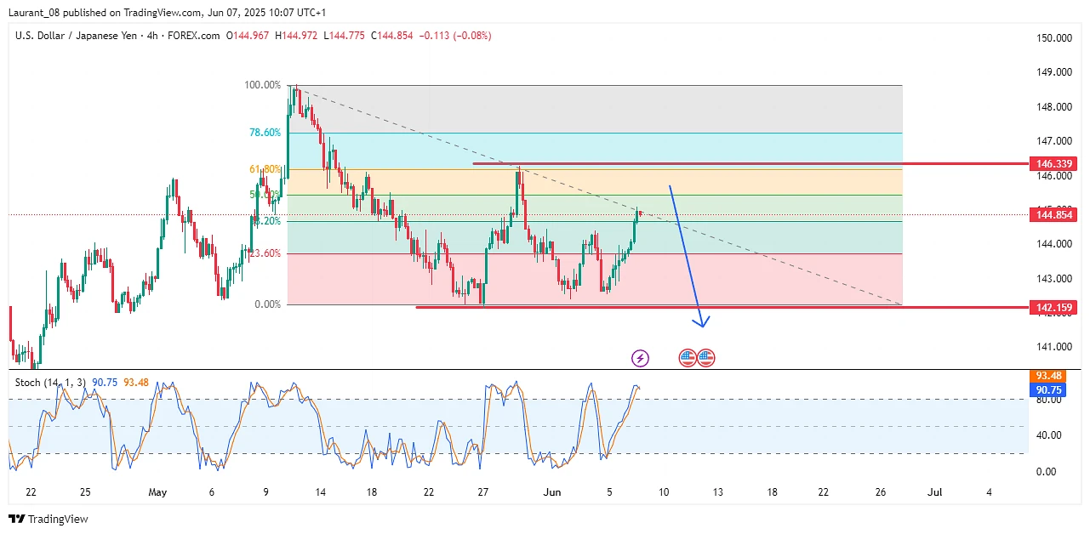Click the rightmost US flag economic event icon

coord(706,358)
